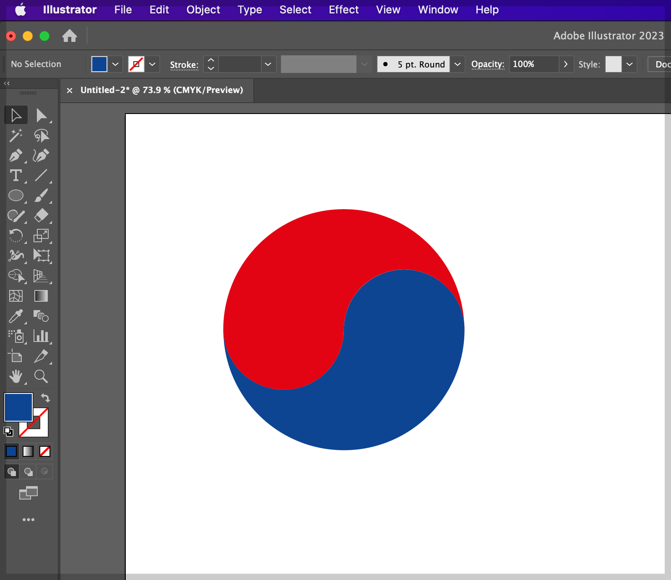Screen dimensions: 671x580
Task: Select the Paintbrush tool
Action: pos(41,195)
